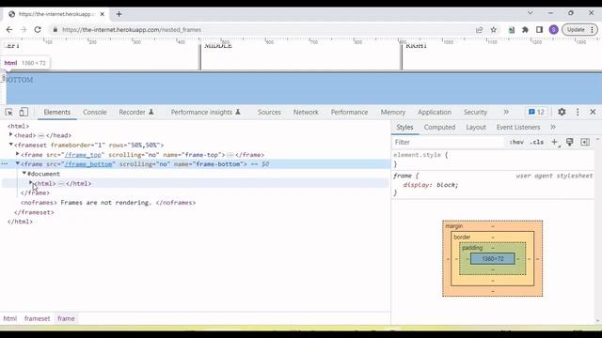This screenshot has width=602, height=338.
Task: Open the Network tab
Action: [306, 112]
